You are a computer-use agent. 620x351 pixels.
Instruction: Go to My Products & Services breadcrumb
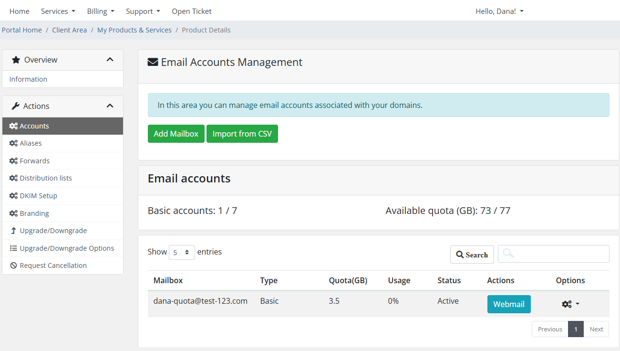click(134, 30)
